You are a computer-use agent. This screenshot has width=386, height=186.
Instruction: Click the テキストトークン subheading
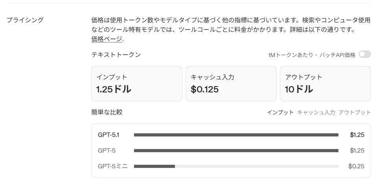click(116, 55)
